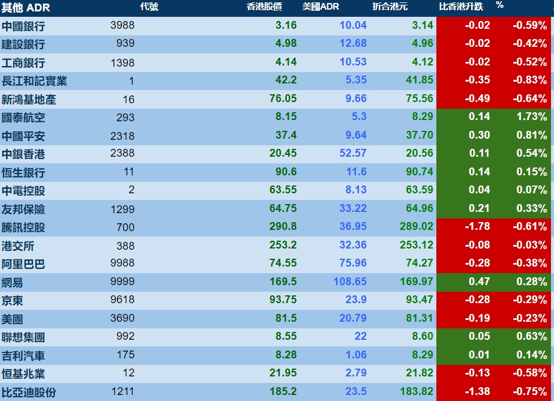
Task: Click the 美國ADR column header
Action: [x=321, y=7]
